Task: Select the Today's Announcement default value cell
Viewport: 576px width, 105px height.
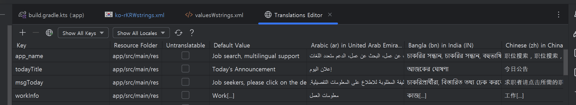Action: click(258, 69)
